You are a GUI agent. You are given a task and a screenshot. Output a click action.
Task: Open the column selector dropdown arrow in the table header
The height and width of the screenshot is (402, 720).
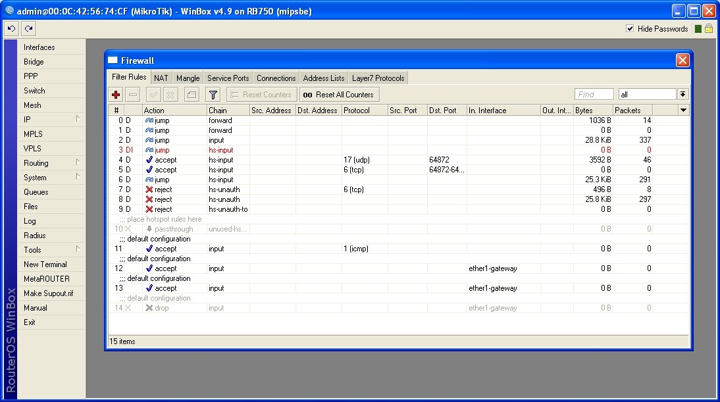[x=683, y=110]
